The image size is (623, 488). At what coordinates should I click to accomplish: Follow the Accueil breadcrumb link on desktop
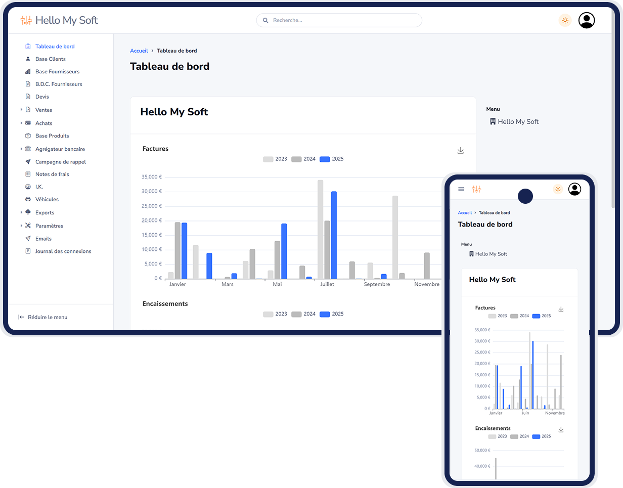click(x=139, y=51)
